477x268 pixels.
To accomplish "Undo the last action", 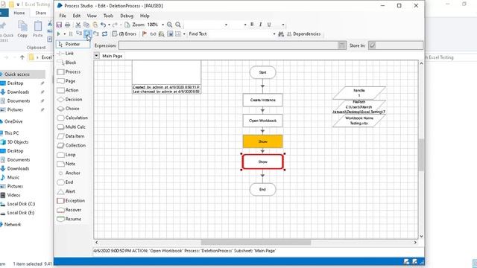I will click(104, 25).
